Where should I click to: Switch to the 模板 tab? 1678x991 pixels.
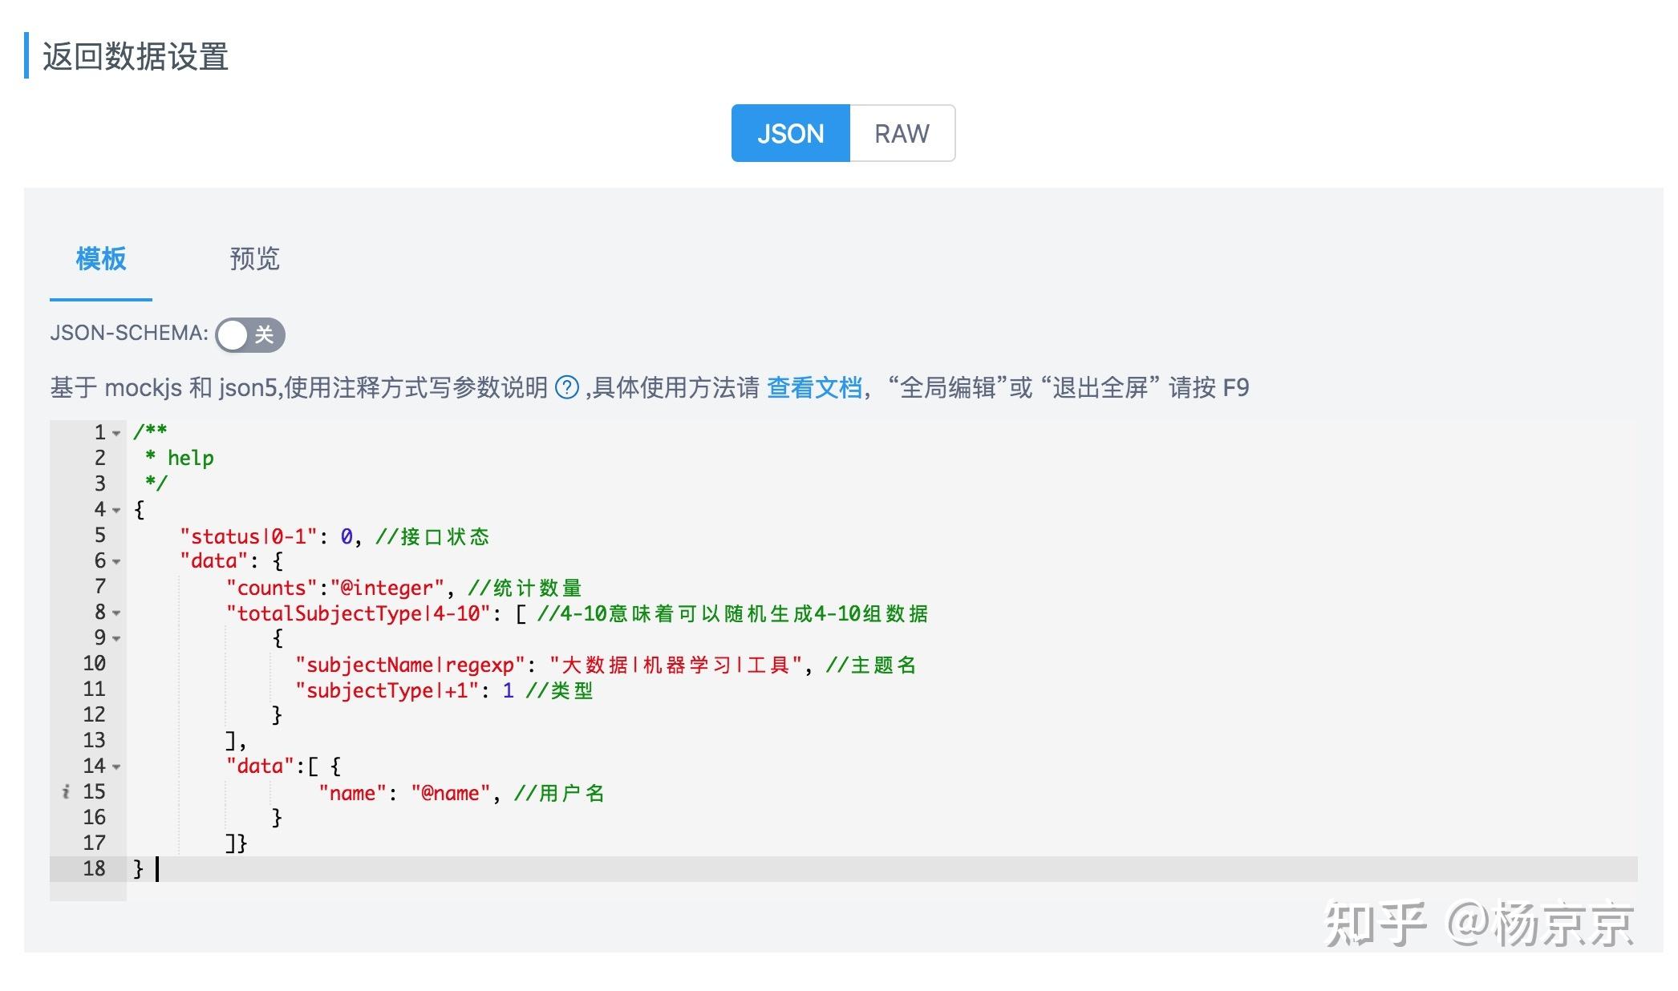click(x=101, y=259)
